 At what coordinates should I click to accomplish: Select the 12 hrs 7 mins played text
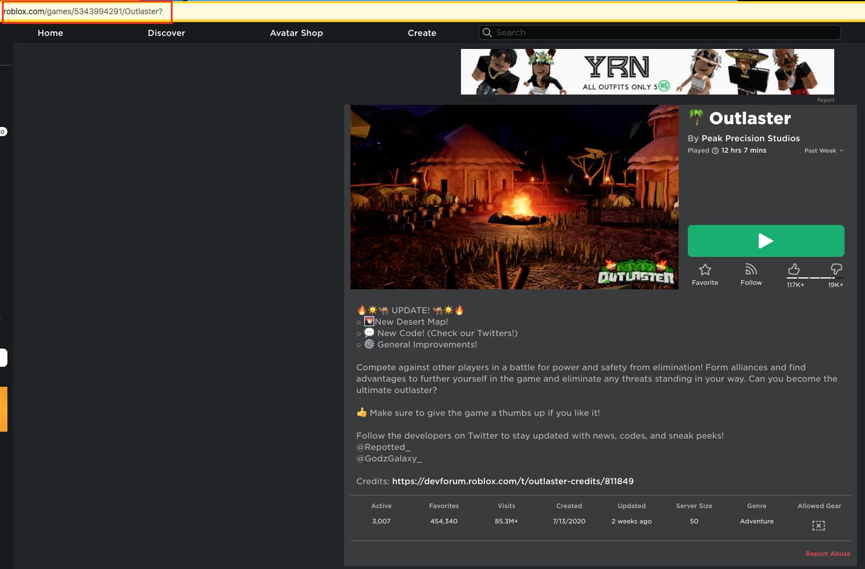[x=744, y=150]
